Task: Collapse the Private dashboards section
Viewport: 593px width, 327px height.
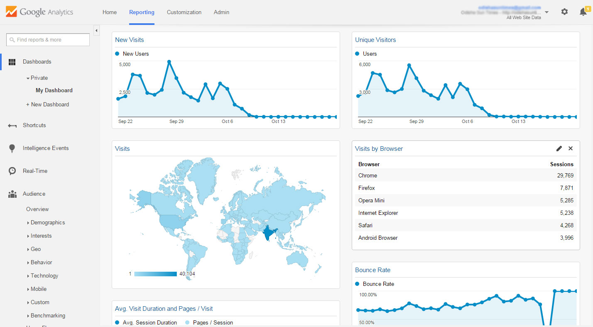Action: coord(28,78)
